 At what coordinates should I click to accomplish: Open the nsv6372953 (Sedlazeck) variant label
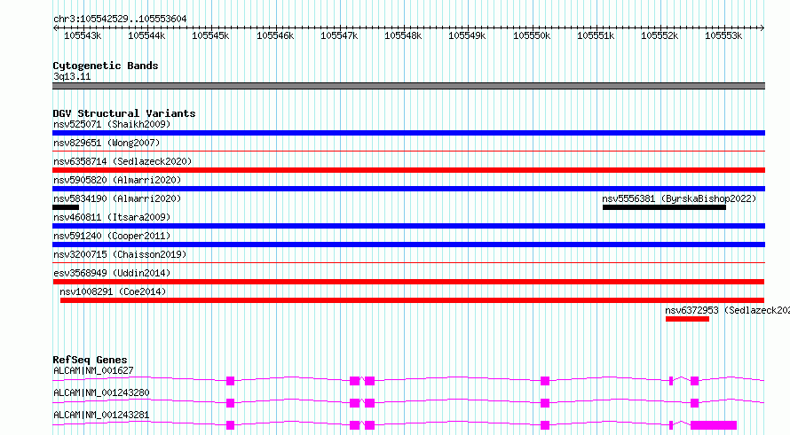coord(727,310)
